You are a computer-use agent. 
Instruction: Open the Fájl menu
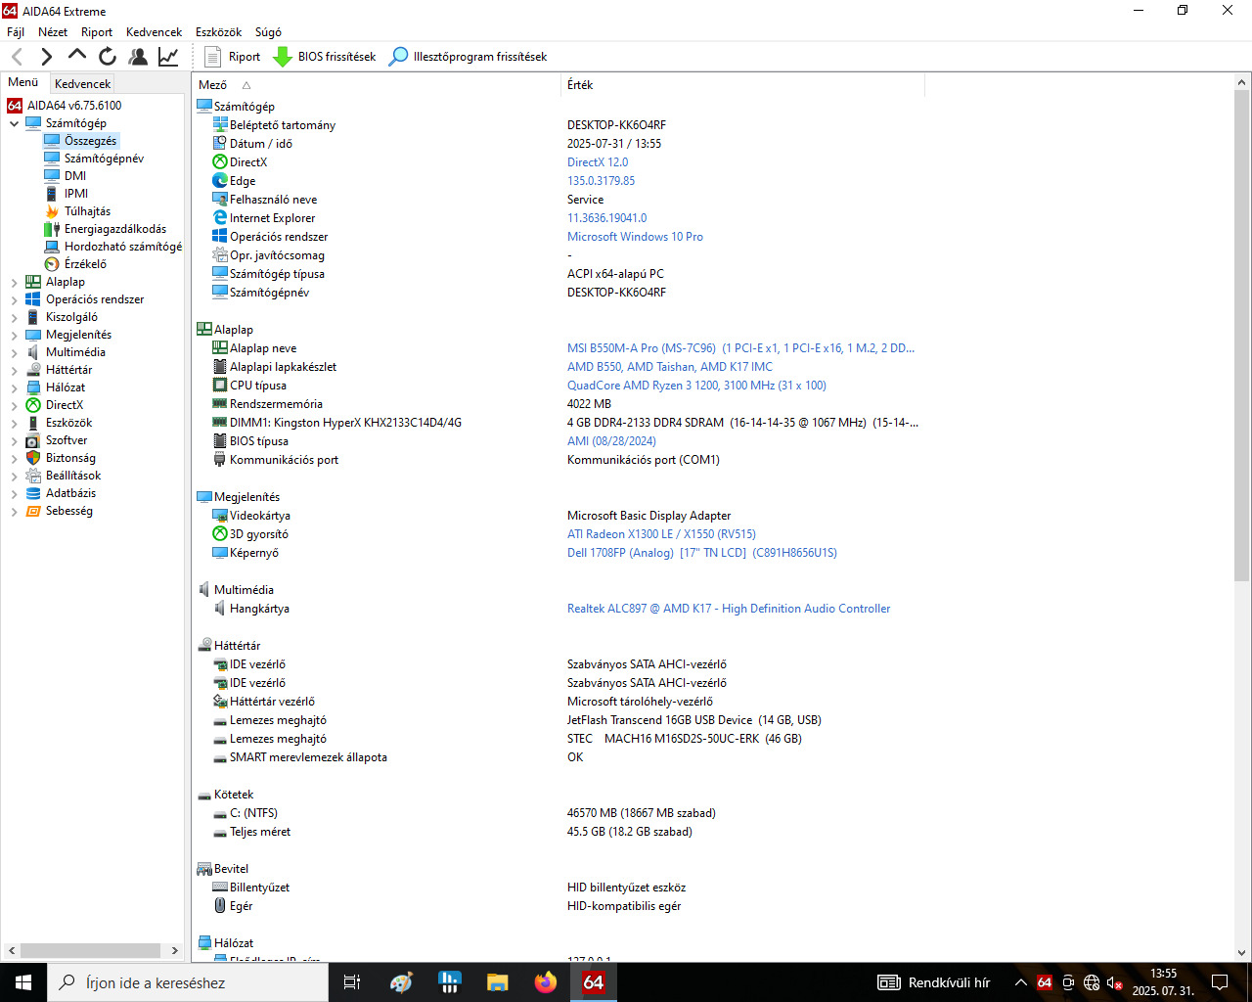click(16, 32)
